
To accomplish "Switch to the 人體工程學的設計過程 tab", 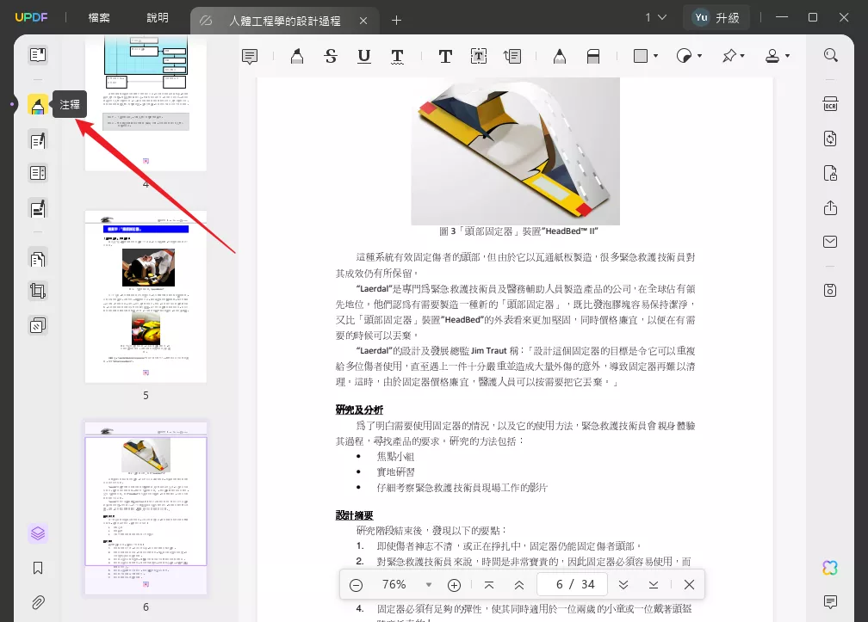I will pyautogui.click(x=284, y=21).
